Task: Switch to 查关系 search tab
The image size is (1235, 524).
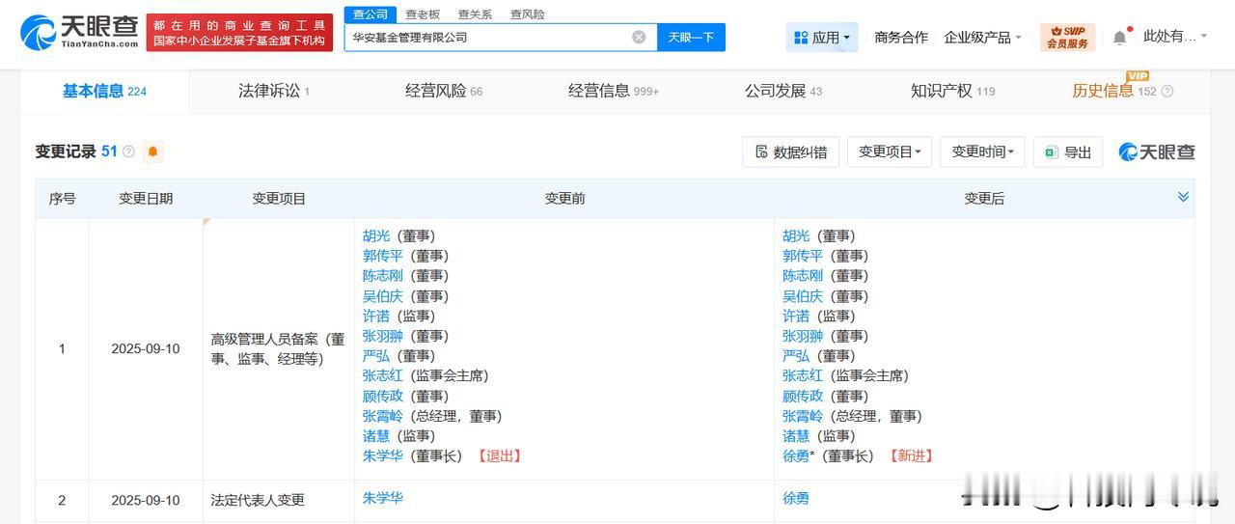Action: 475,14
